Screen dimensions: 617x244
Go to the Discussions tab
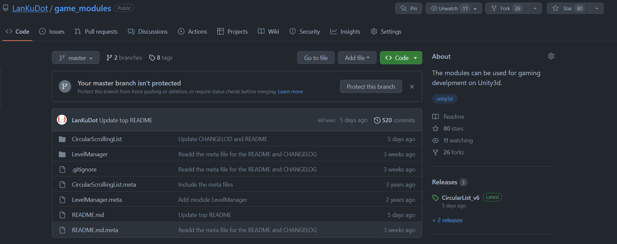148,31
